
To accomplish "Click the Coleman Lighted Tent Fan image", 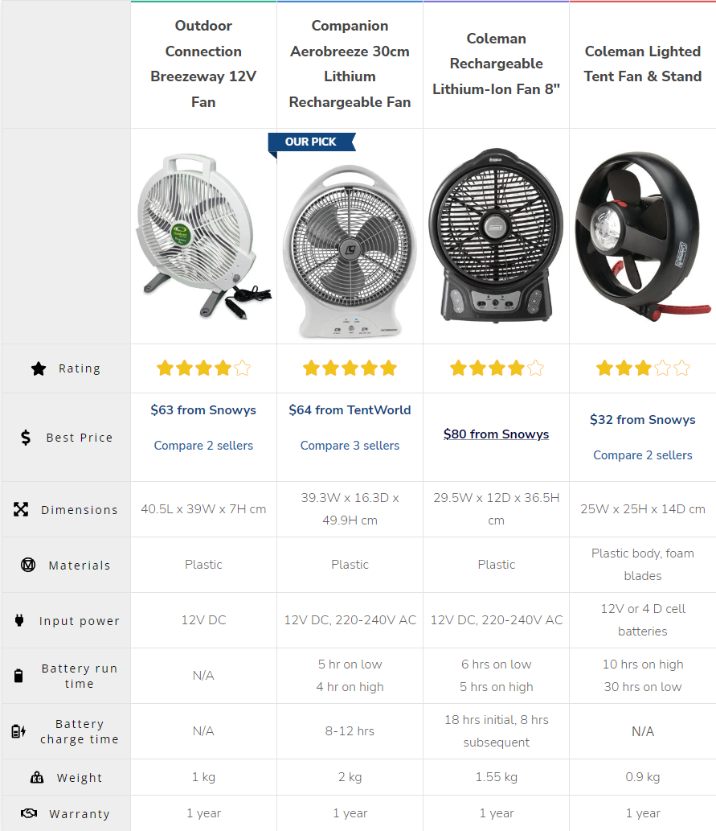I will point(642,233).
